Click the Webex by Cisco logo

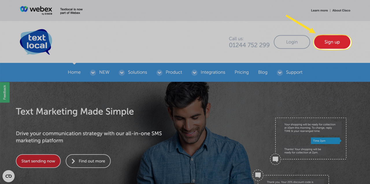[36, 10]
